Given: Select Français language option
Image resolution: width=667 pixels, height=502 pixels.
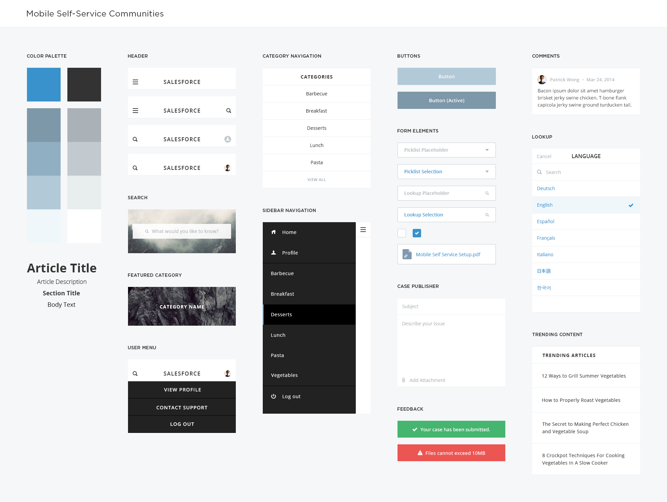Looking at the screenshot, I should click(x=586, y=238).
